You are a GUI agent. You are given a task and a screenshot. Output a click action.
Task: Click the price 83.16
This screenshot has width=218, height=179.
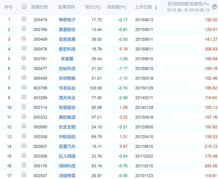tap(97, 166)
